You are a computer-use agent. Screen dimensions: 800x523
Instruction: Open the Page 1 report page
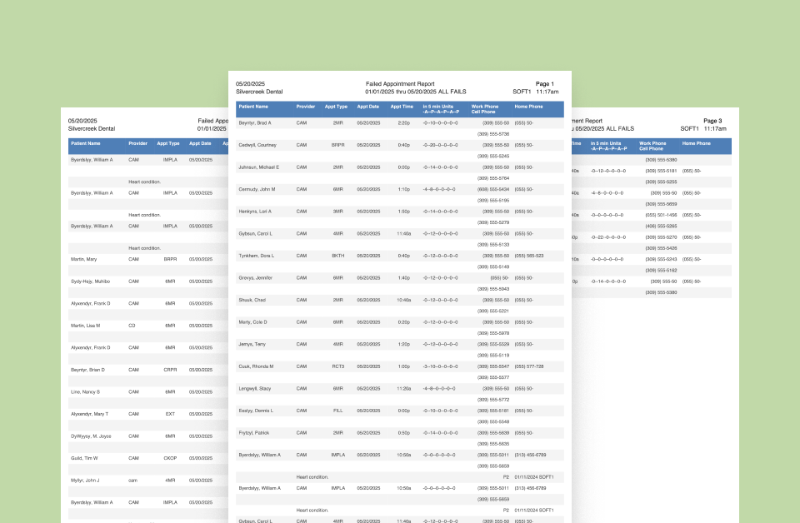tap(544, 83)
